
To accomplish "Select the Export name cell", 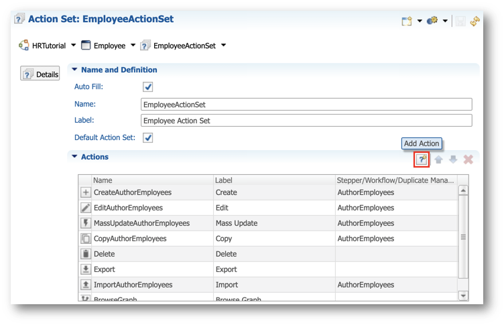I will pyautogui.click(x=153, y=269).
